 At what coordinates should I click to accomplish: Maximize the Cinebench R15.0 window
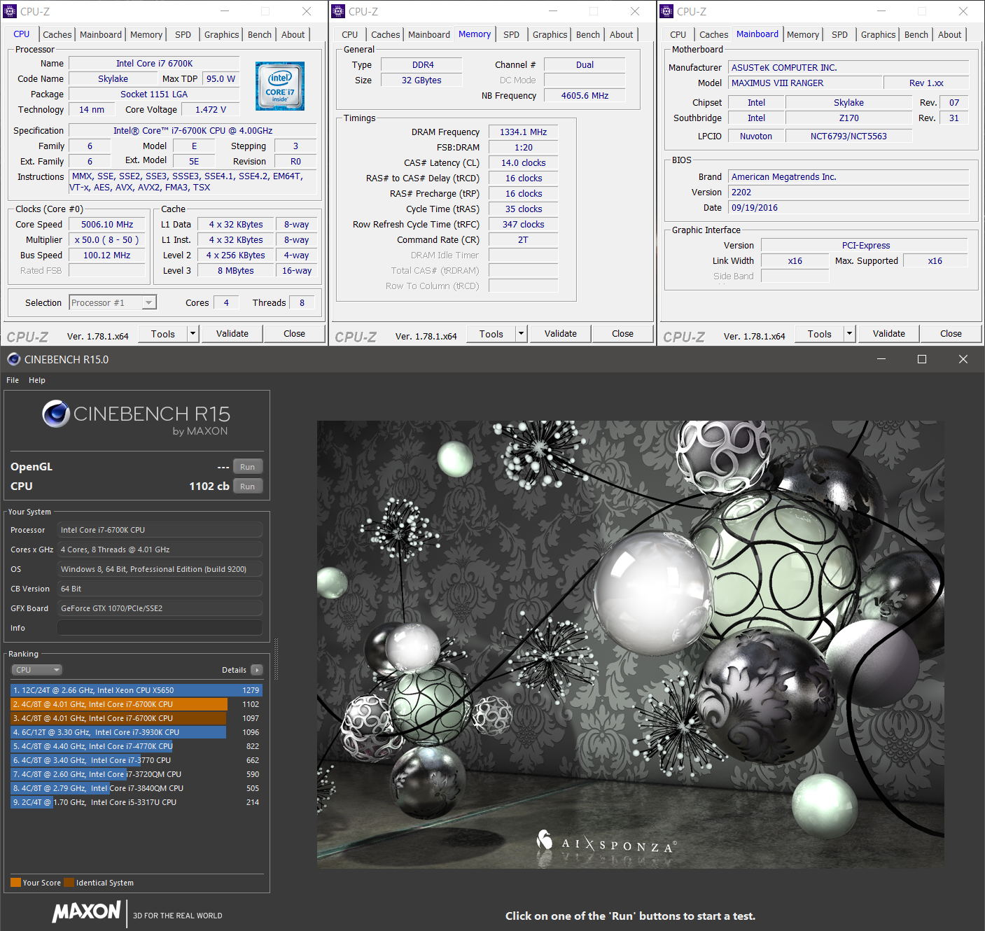[922, 359]
